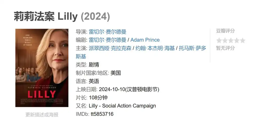Open the Adam Prince writer link
The height and width of the screenshot is (128, 259).
coord(145,40)
